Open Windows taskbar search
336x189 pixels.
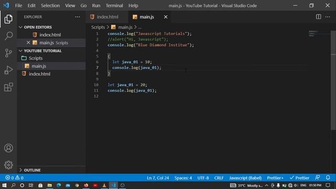13,185
